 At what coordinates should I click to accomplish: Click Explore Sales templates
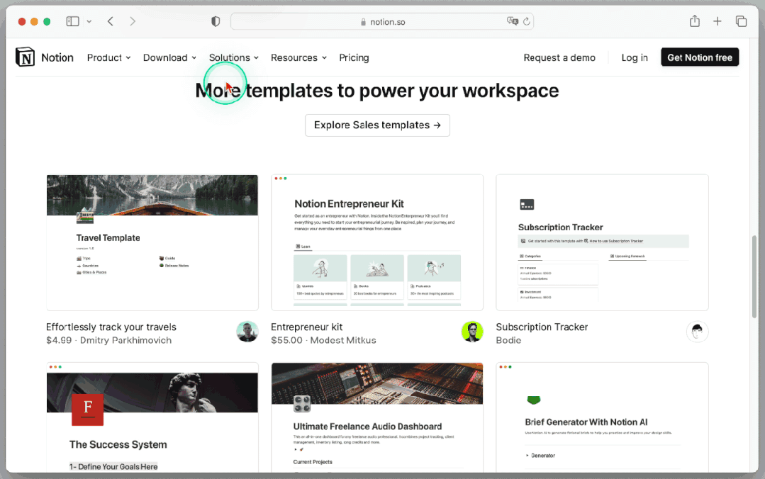click(x=377, y=125)
